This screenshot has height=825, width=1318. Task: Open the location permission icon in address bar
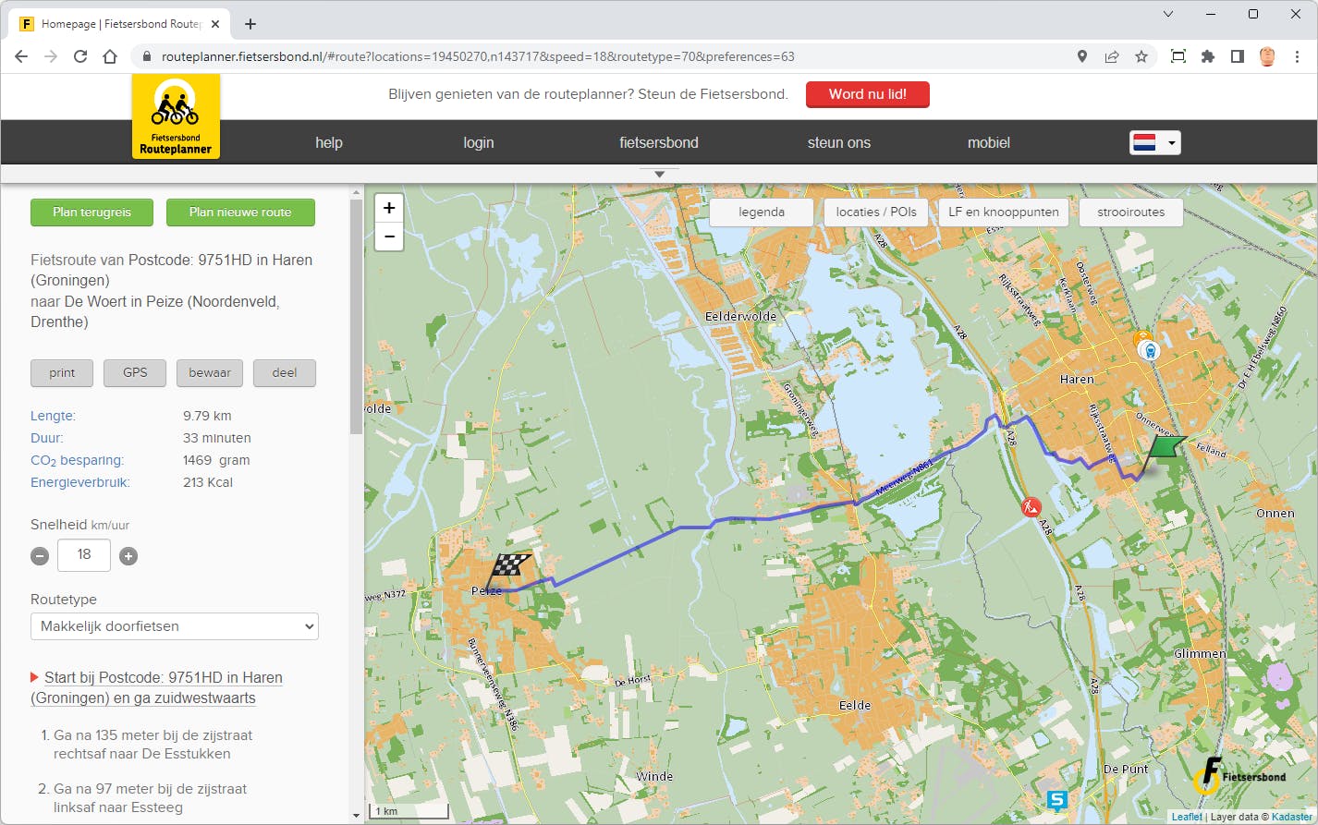pyautogui.click(x=1082, y=56)
